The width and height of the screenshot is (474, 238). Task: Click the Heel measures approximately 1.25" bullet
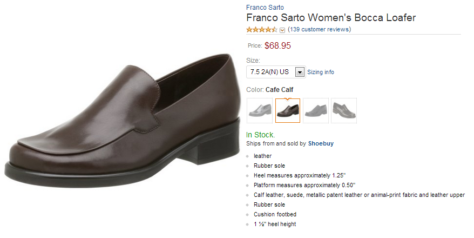[300, 175]
